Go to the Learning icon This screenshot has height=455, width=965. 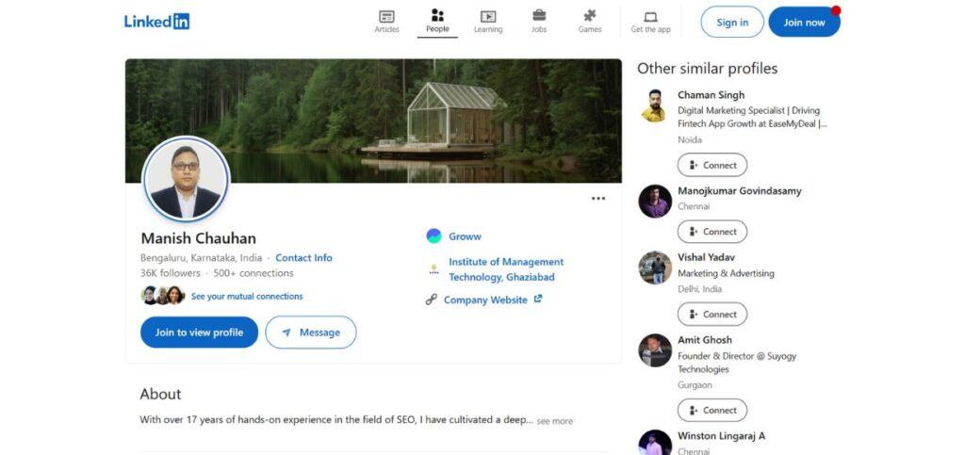[487, 17]
